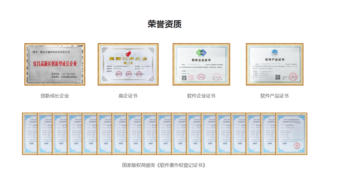Open the second copyright certificate from the left
The height and width of the screenshot is (180, 343).
click(44, 134)
